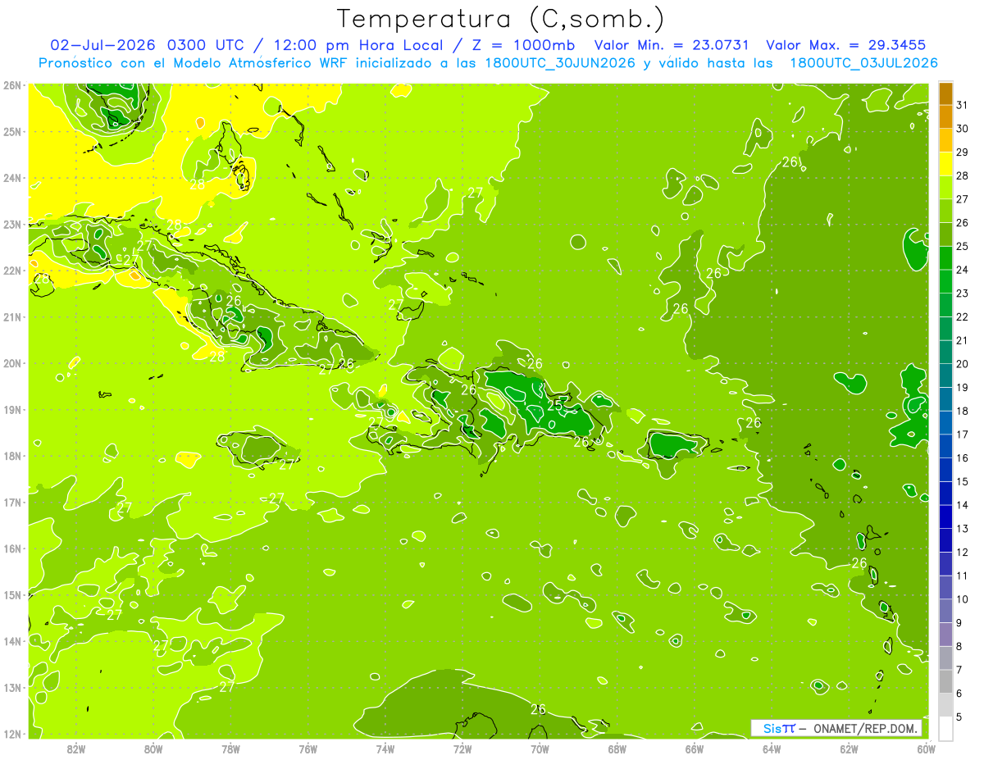
Task: Click the '74W' longitude axis label
Action: coord(385,749)
